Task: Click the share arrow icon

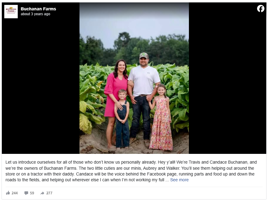Action: 42,193
